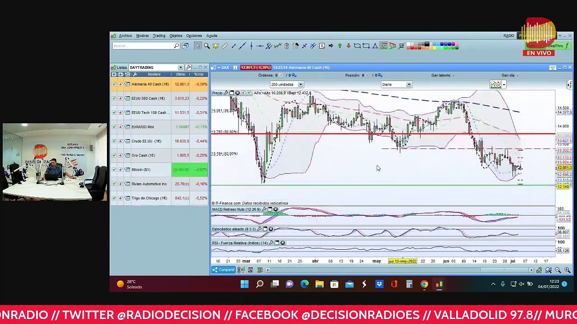Pick the green up arrow drawing tool
Image resolution: width=577 pixels, height=324 pixels.
(339, 46)
